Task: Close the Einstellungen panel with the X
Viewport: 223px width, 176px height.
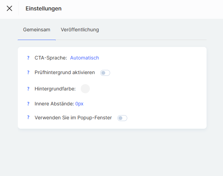Action: tap(9, 8)
